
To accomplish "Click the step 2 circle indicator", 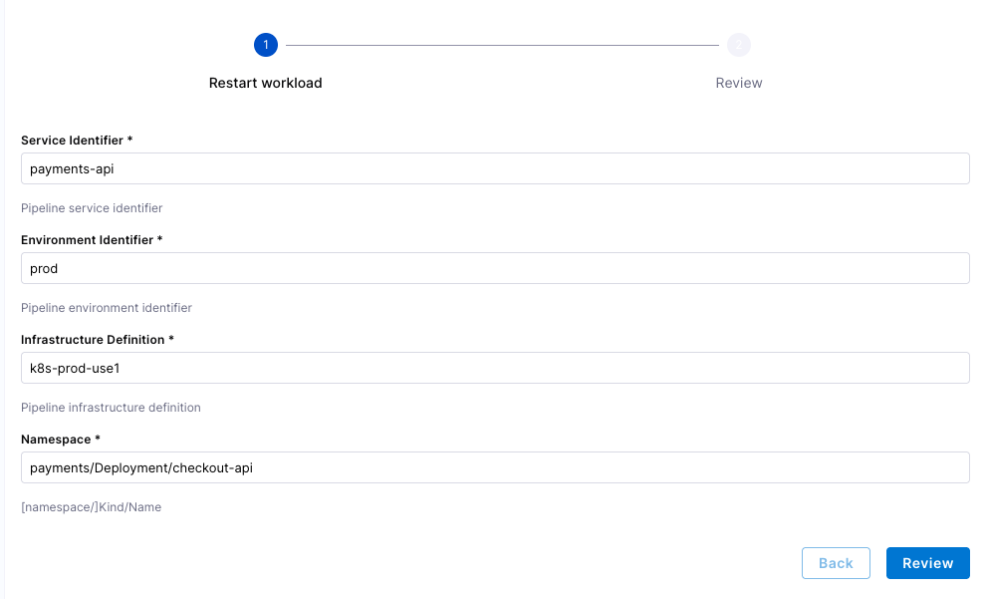I will tap(738, 44).
